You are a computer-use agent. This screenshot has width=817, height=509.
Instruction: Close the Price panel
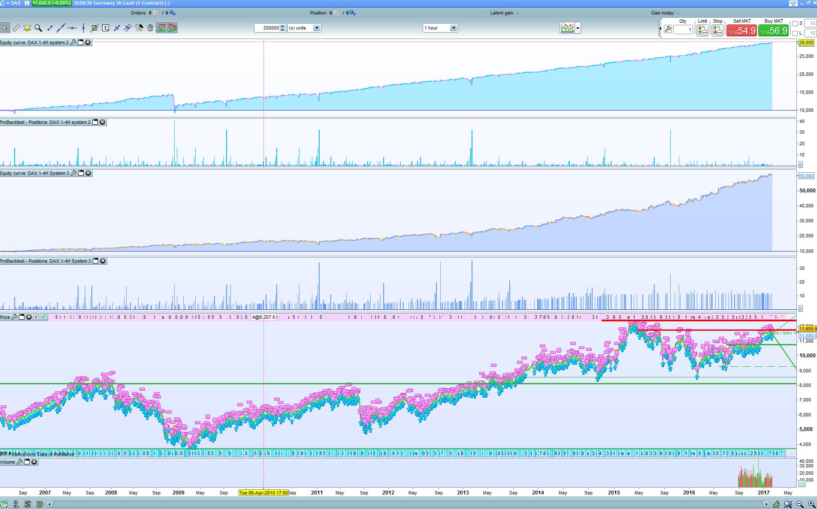(x=29, y=317)
